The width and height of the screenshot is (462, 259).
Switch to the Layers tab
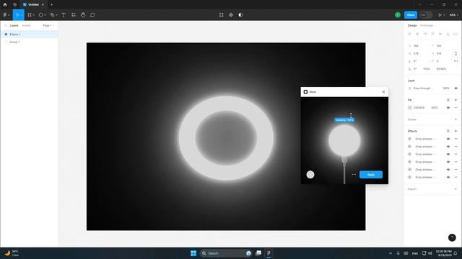(14, 26)
